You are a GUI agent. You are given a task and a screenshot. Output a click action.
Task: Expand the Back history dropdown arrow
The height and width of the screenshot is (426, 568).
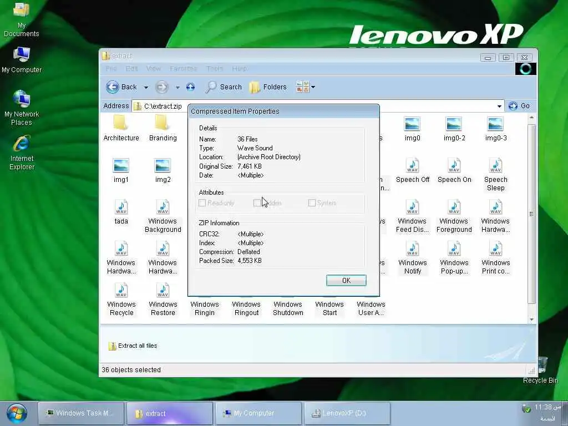pyautogui.click(x=146, y=87)
